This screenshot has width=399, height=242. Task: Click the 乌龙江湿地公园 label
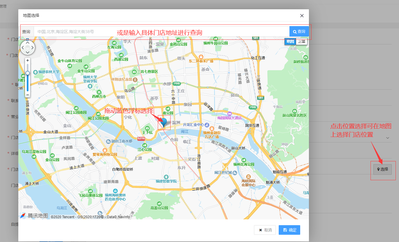[34, 152]
